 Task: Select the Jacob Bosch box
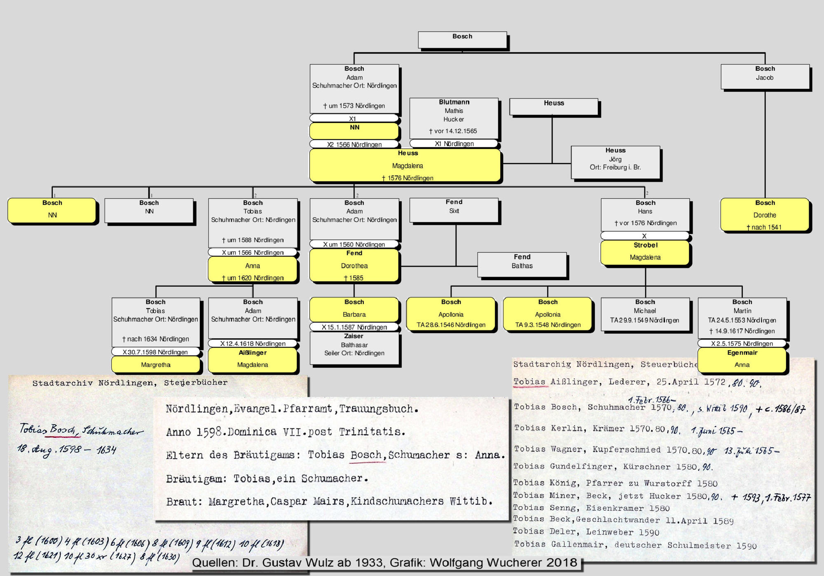765,77
